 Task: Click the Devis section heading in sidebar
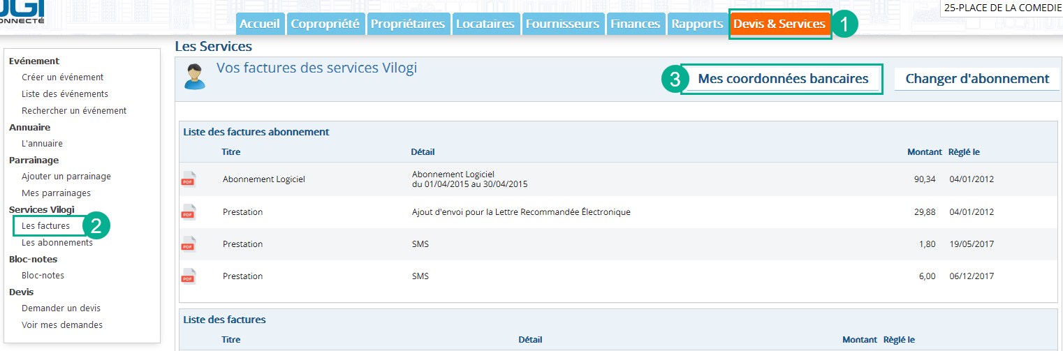coord(21,292)
